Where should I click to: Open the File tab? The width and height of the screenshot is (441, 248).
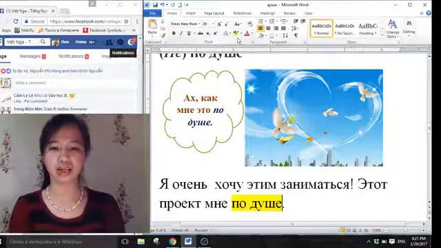click(x=152, y=13)
